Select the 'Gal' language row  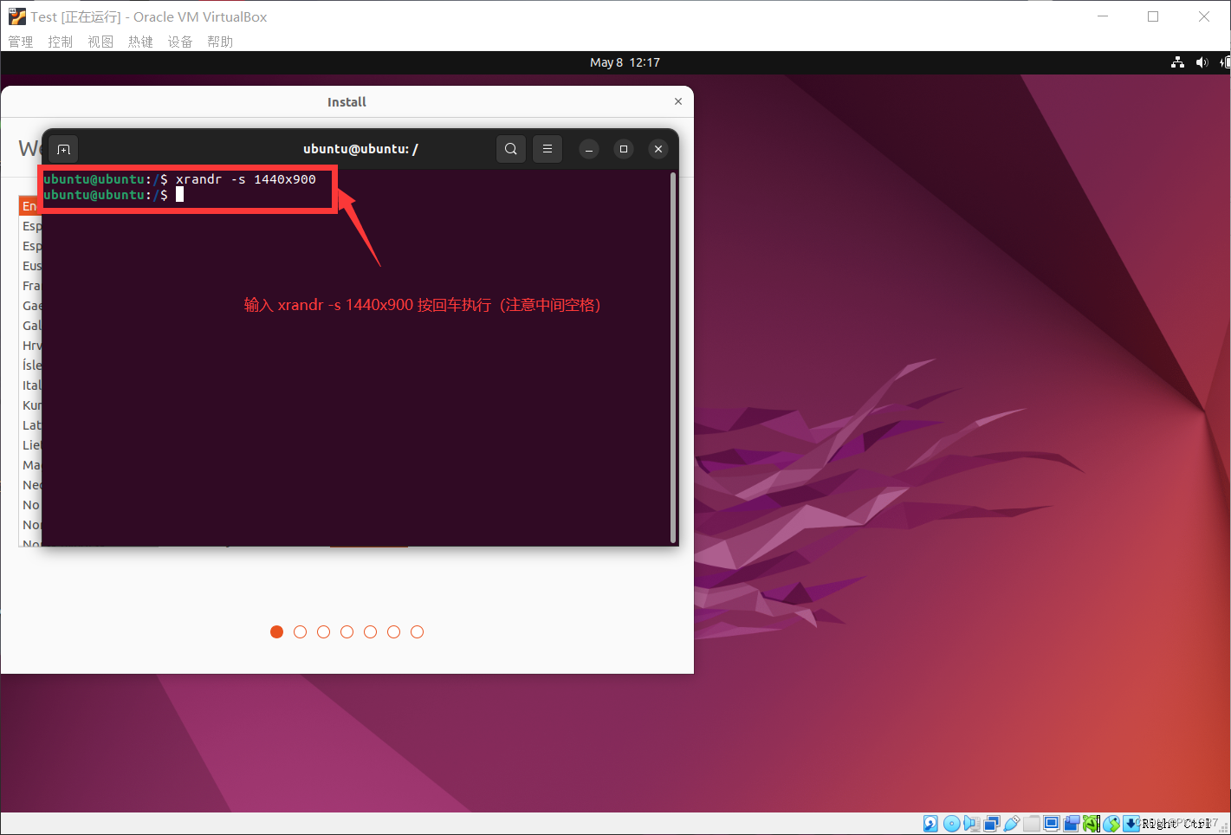coord(30,326)
